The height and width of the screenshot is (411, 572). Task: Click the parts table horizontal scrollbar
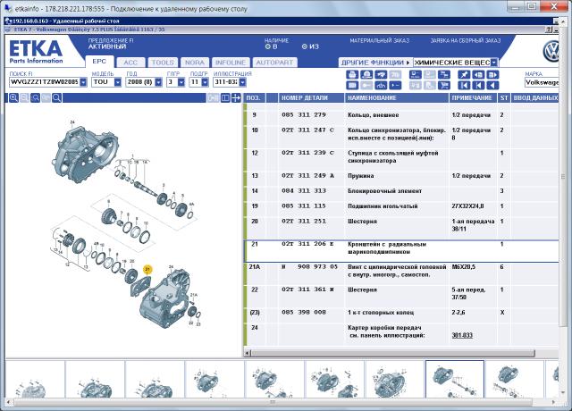(393, 353)
